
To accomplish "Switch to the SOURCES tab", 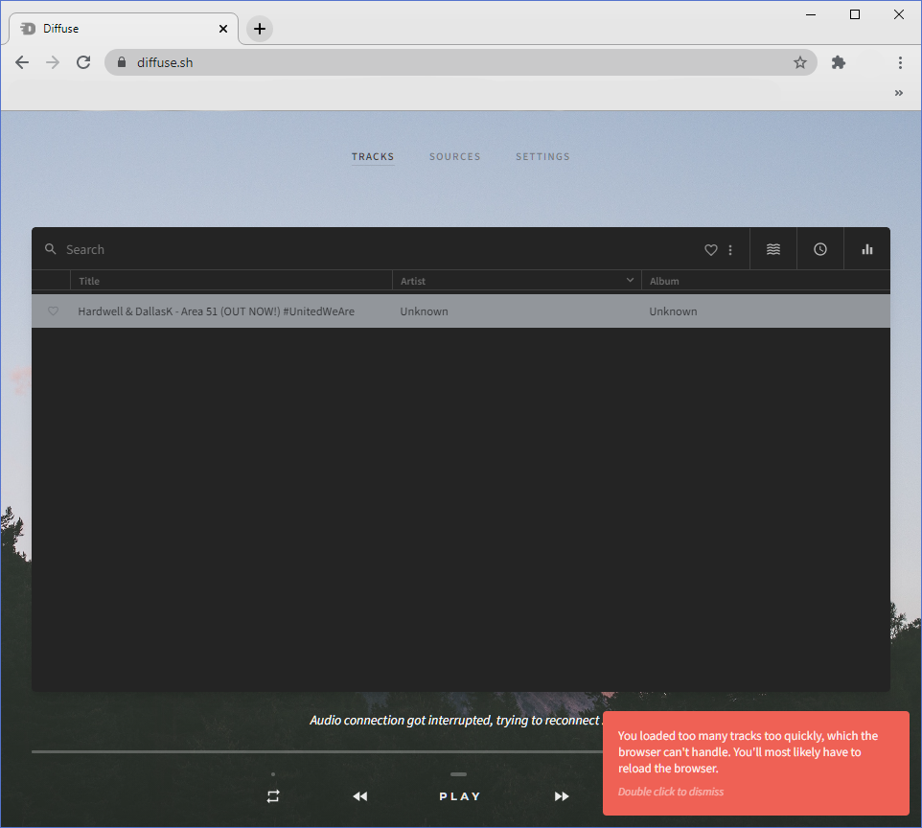I will [x=454, y=156].
